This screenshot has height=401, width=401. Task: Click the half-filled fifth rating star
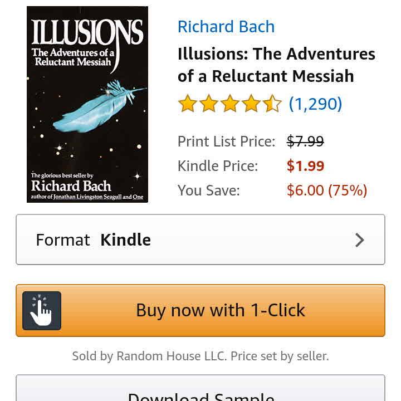click(x=272, y=104)
